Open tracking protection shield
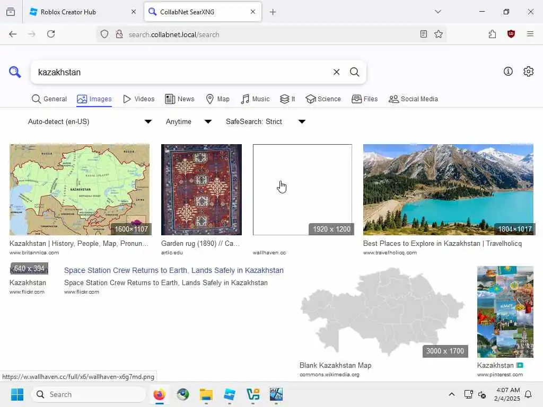This screenshot has width=543, height=407. click(x=104, y=34)
